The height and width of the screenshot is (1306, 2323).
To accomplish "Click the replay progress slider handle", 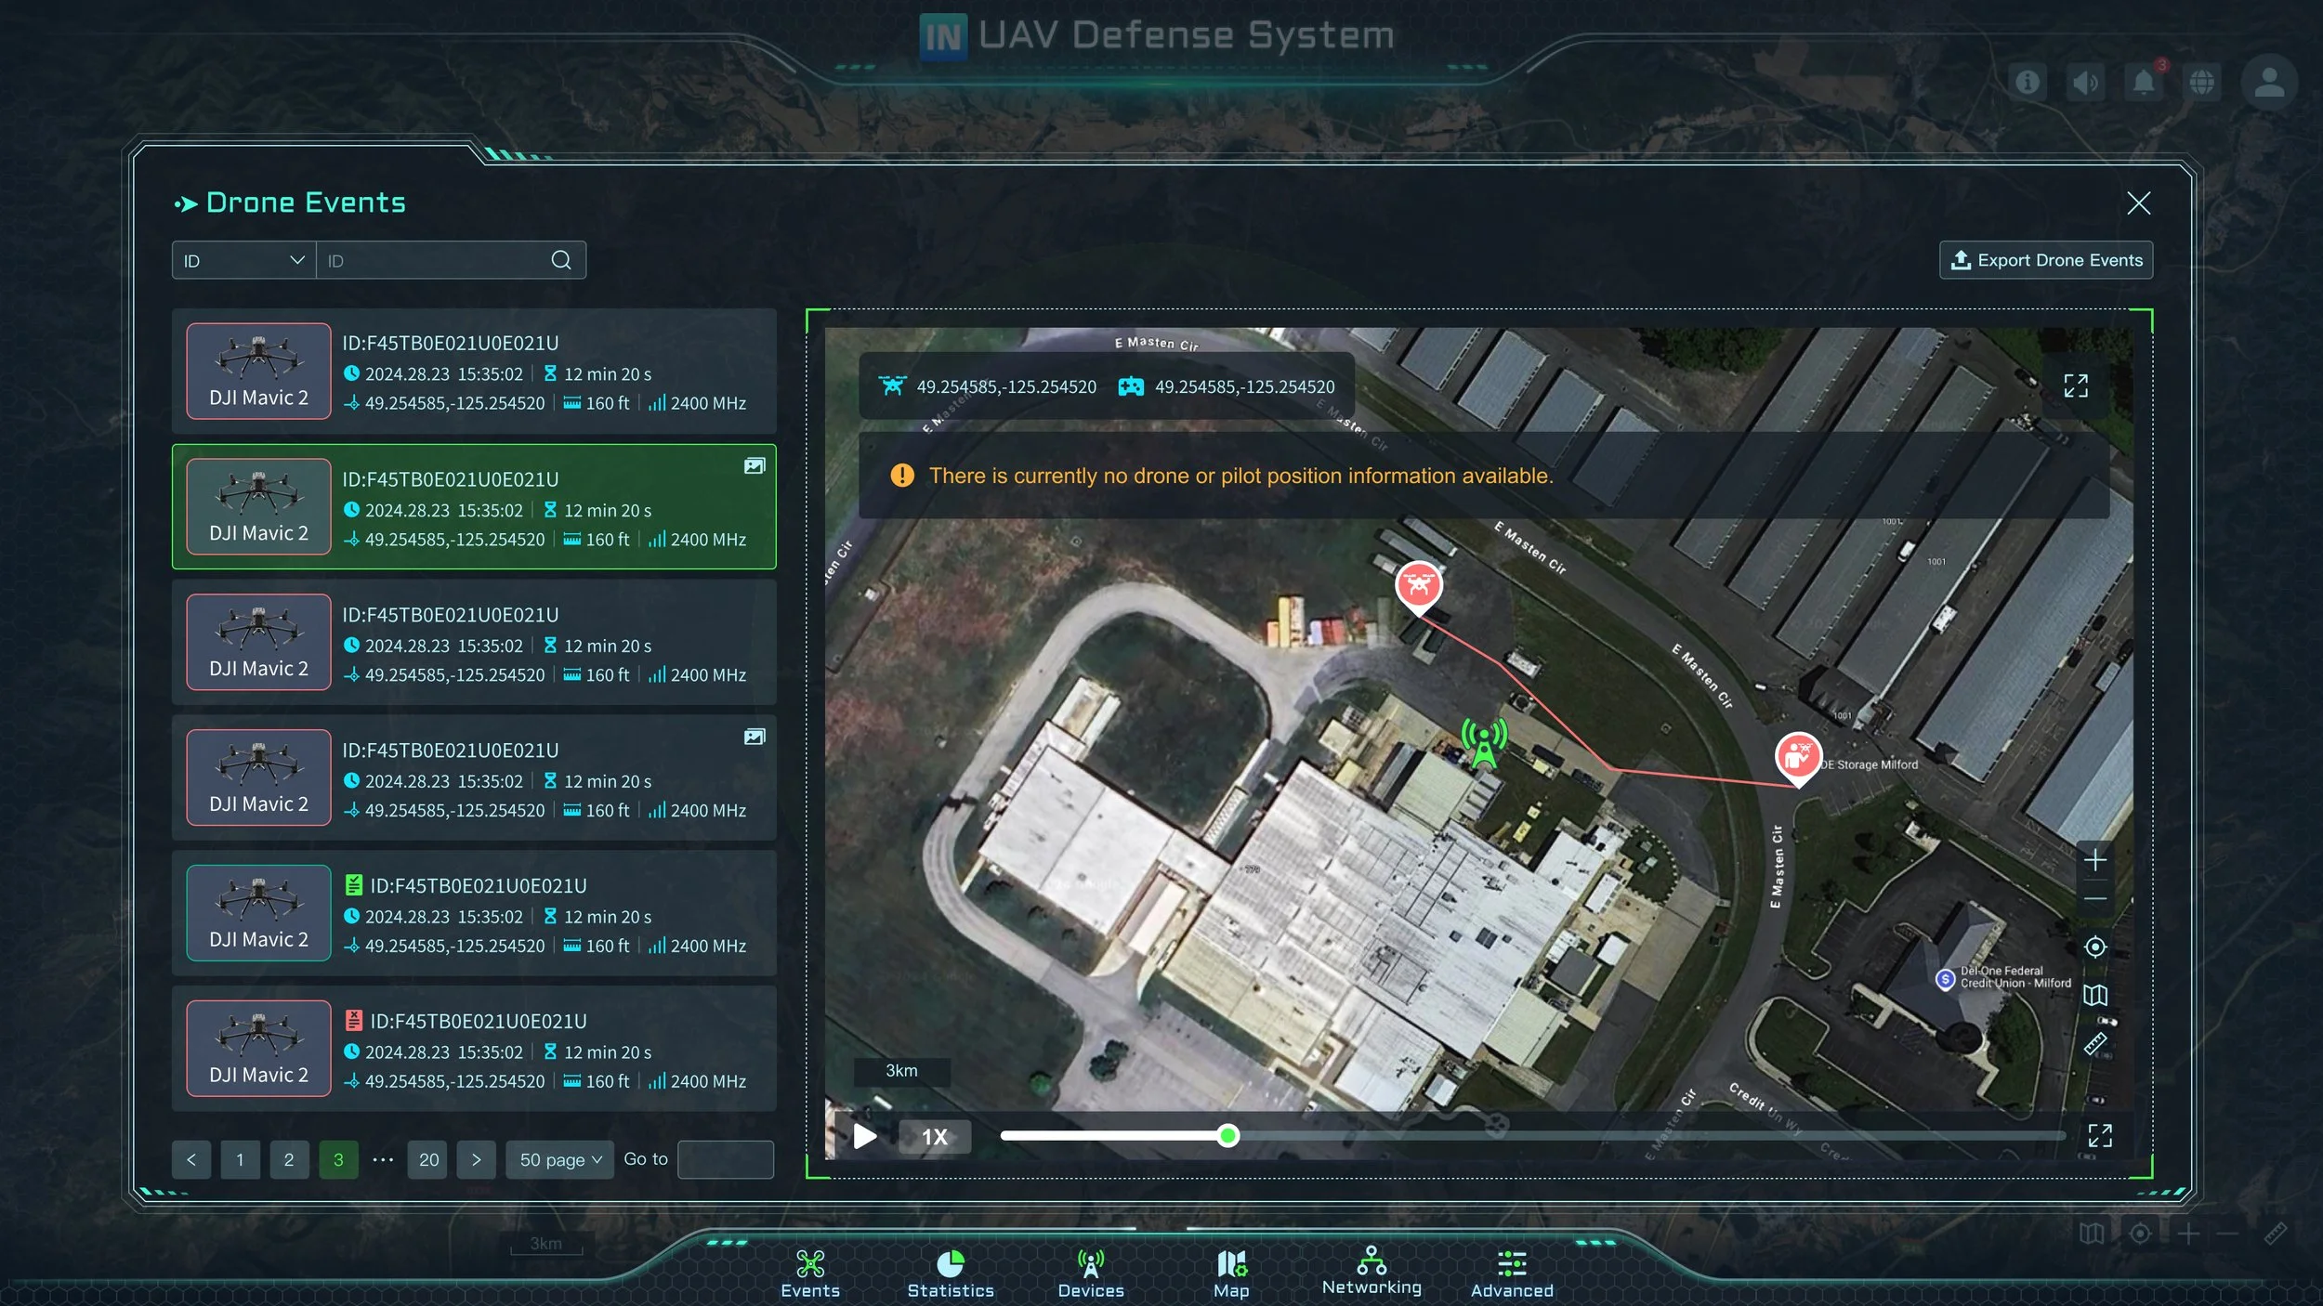I will pyautogui.click(x=1227, y=1136).
